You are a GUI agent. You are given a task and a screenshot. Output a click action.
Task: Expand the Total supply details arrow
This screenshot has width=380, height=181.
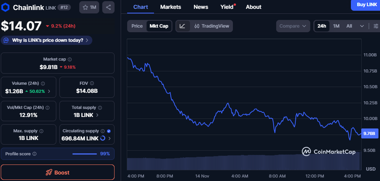tap(97, 115)
